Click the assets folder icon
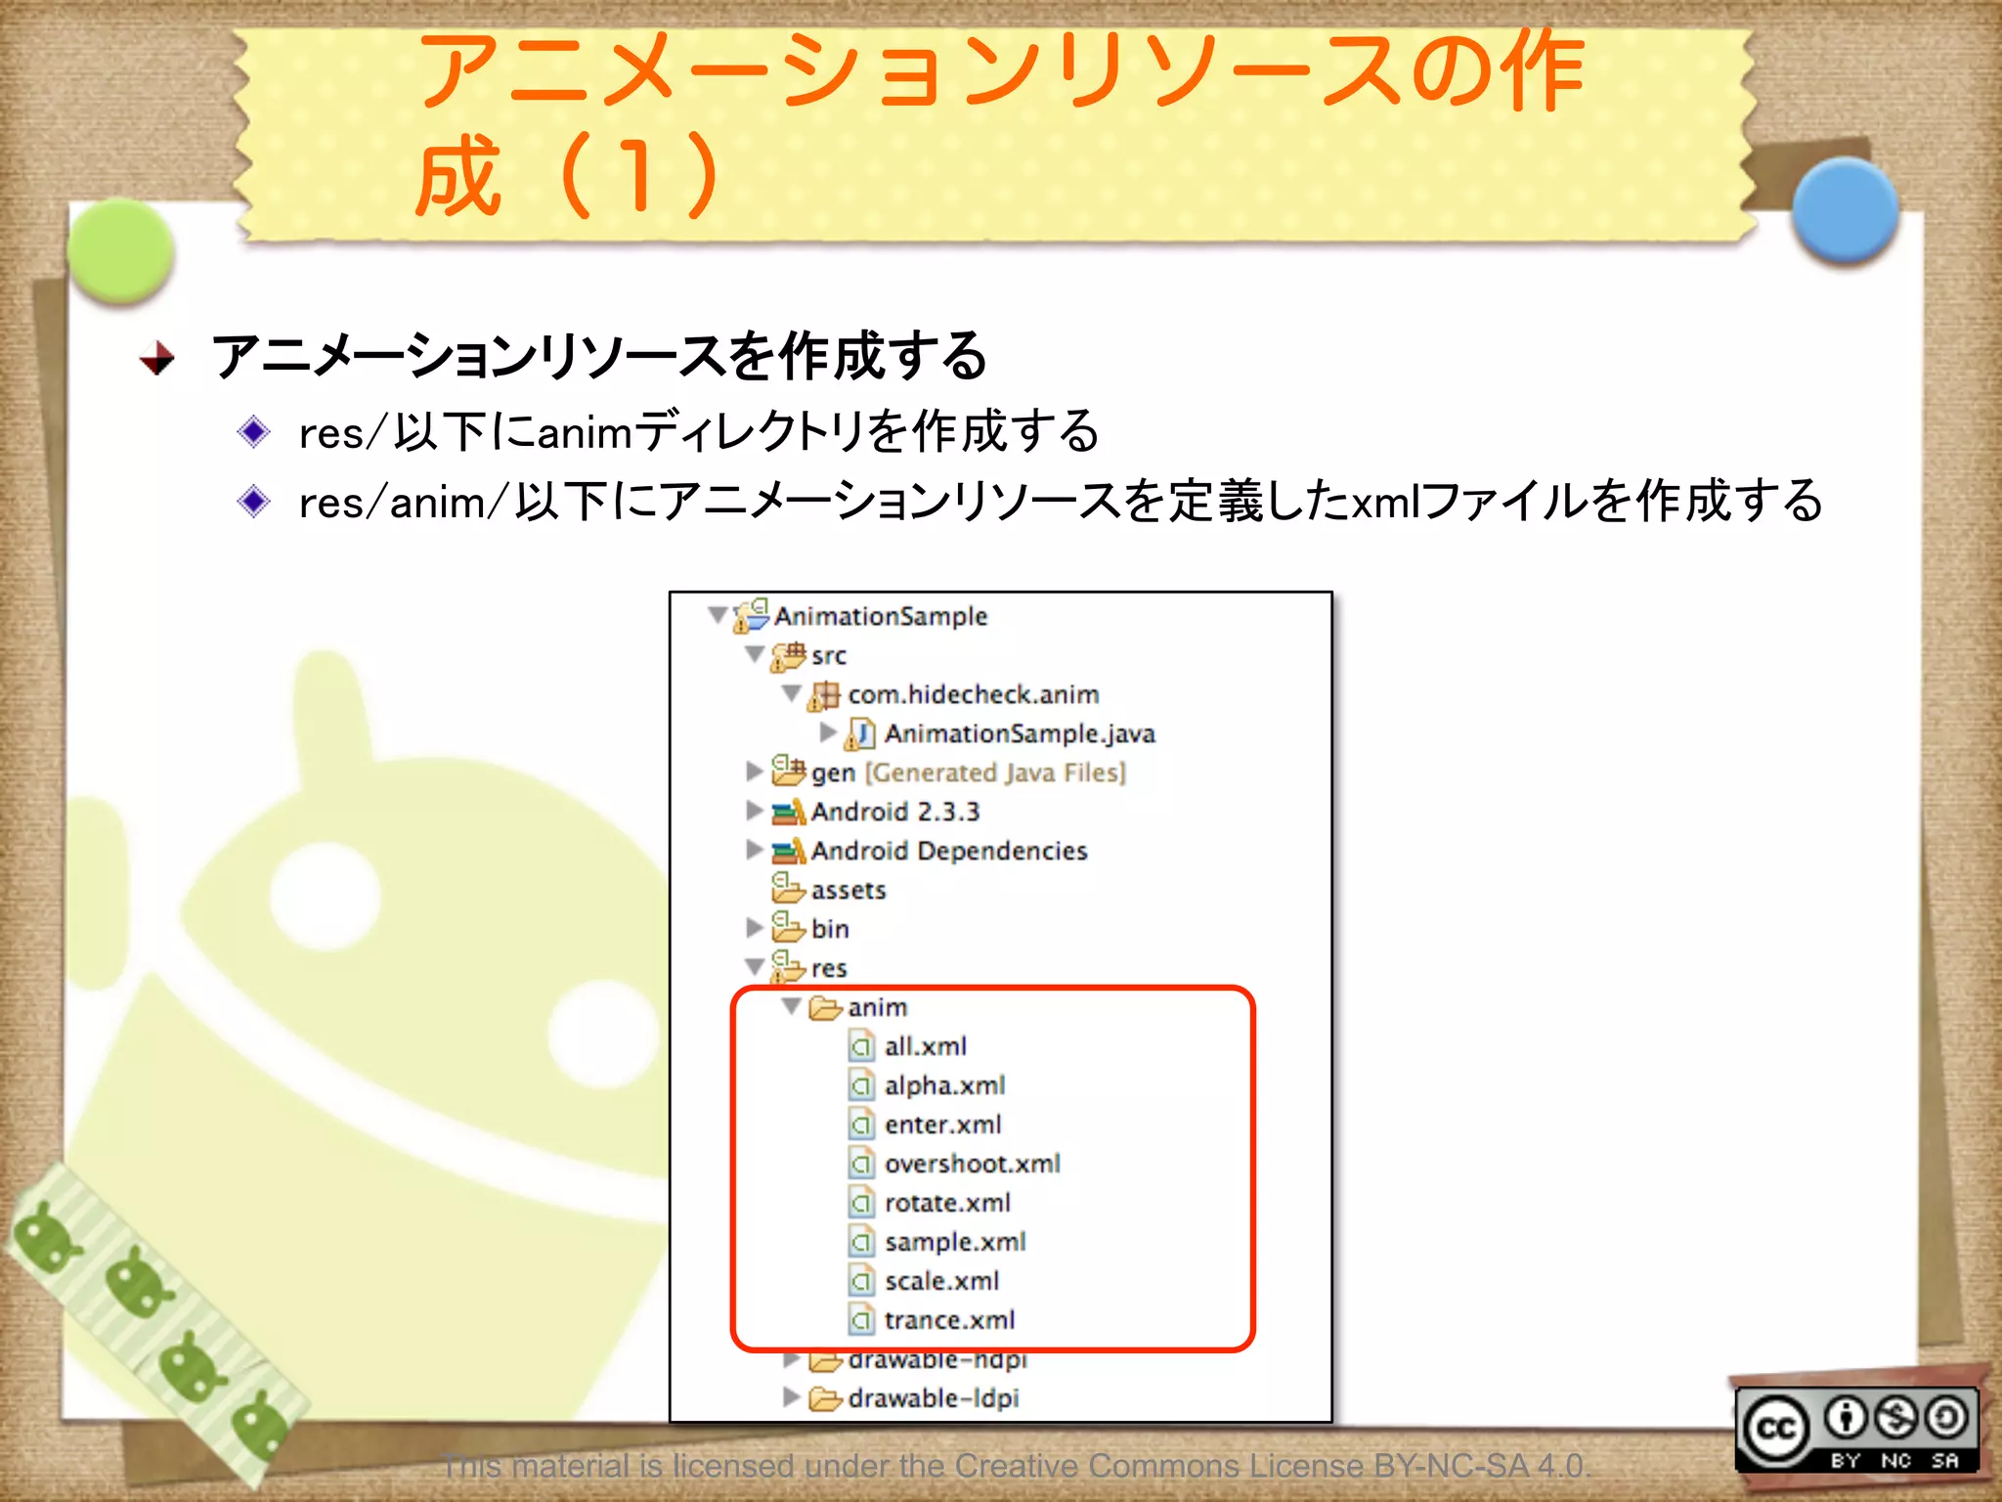 (788, 889)
